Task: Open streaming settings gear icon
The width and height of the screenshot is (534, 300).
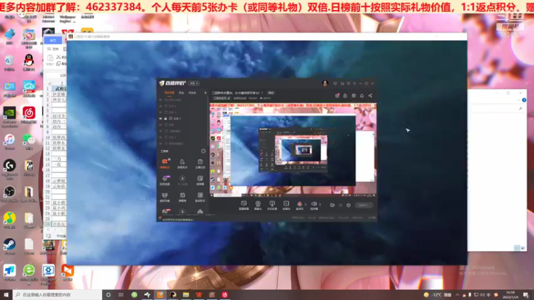Action: point(348,205)
